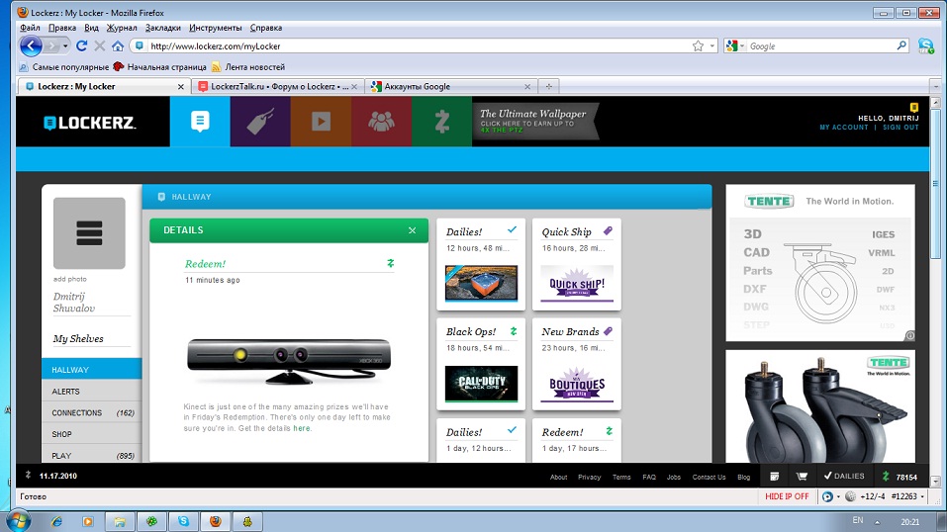
Task: Open the notes icon in footer bar
Action: (774, 477)
